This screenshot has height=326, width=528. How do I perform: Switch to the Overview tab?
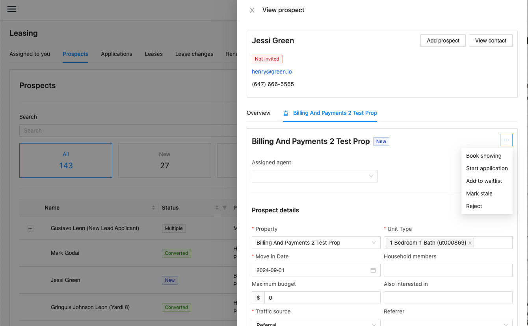click(x=258, y=113)
